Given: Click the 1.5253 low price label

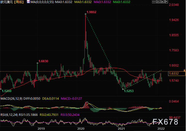Looking at the screenshot, I should [x=129, y=91].
